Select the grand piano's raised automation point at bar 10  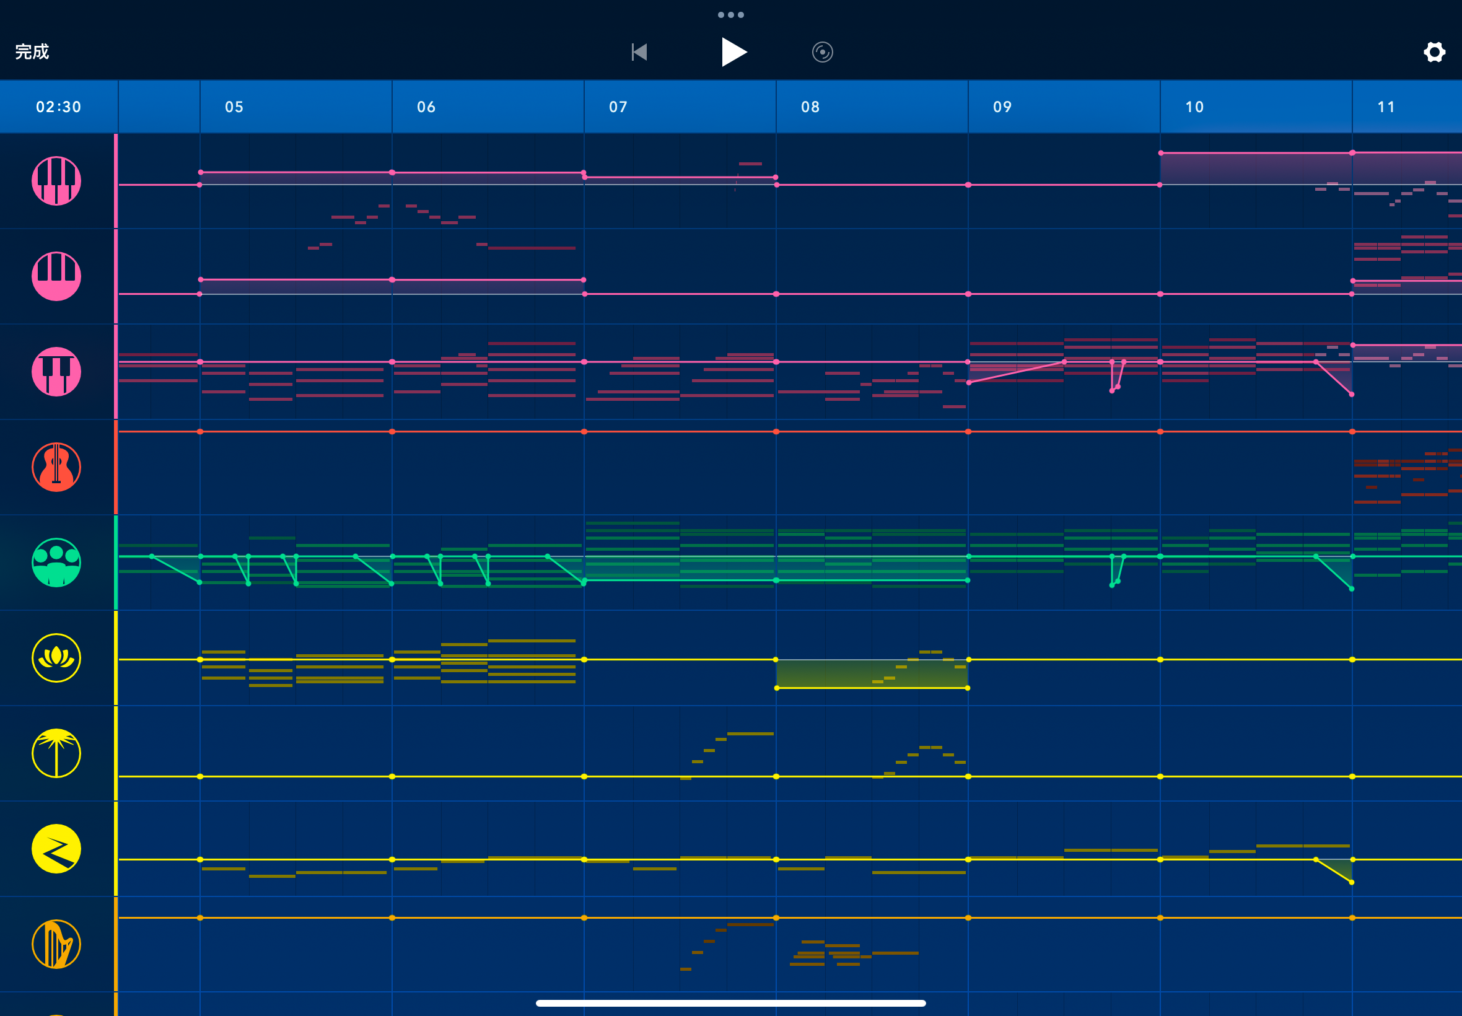1161,153
